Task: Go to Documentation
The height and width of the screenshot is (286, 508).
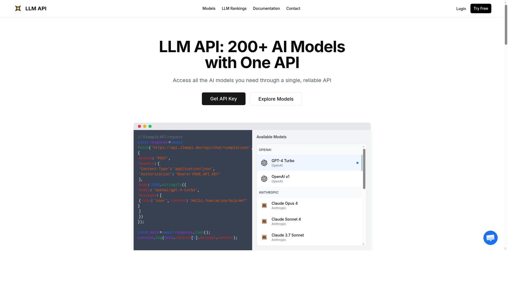Action: [x=266, y=8]
